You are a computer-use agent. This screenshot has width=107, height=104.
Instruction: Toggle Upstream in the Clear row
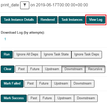point(52,69)
